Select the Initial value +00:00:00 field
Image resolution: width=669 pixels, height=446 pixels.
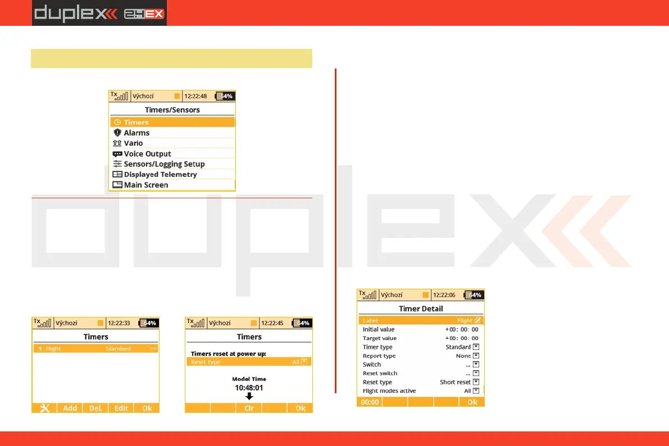click(x=462, y=330)
